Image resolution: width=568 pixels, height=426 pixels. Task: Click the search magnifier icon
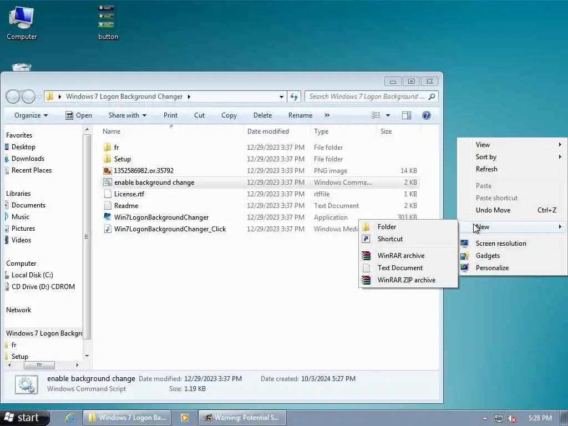(432, 97)
